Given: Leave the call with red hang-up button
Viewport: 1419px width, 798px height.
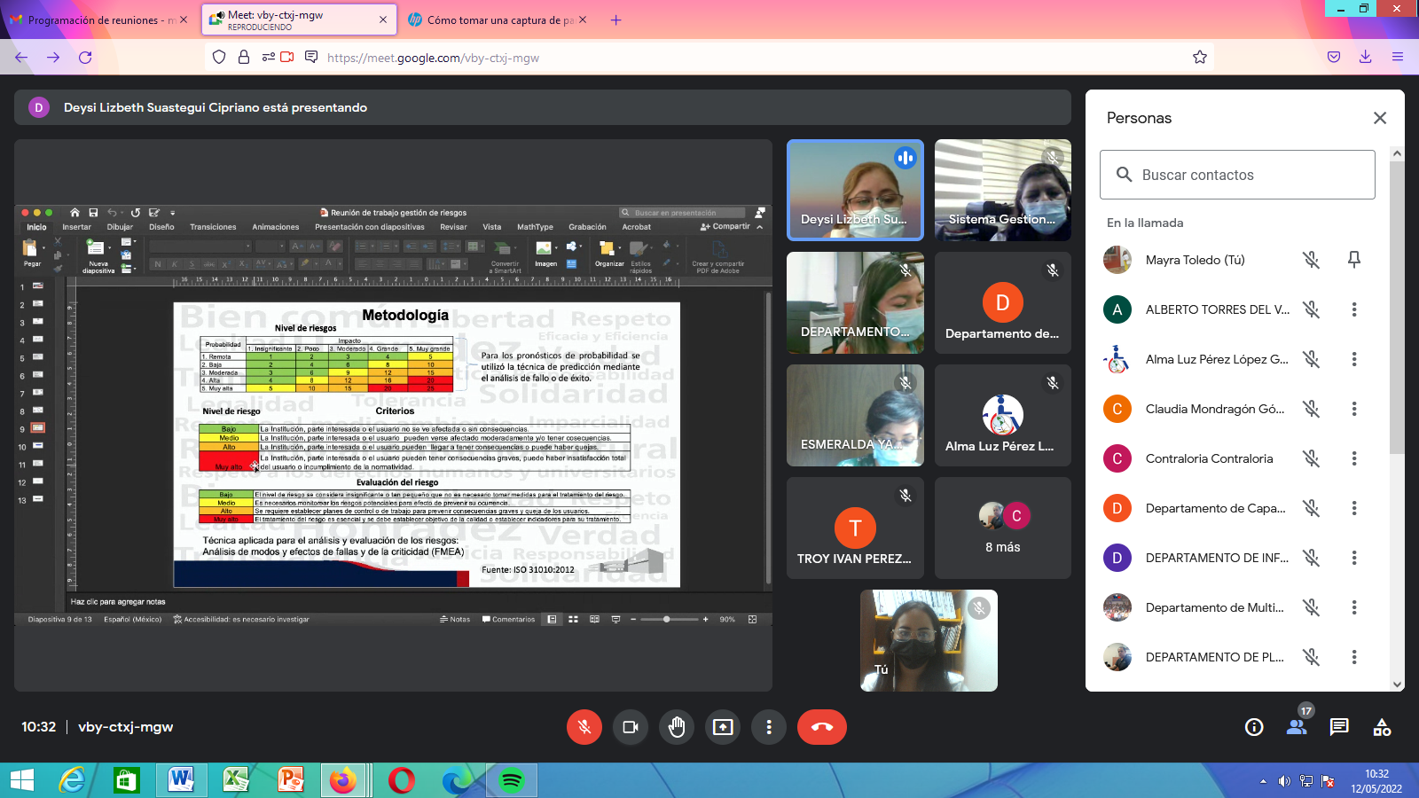Looking at the screenshot, I should (x=822, y=727).
